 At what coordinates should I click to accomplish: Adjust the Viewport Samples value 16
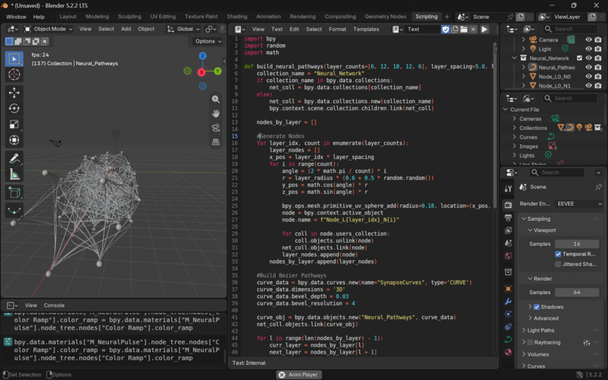(577, 244)
